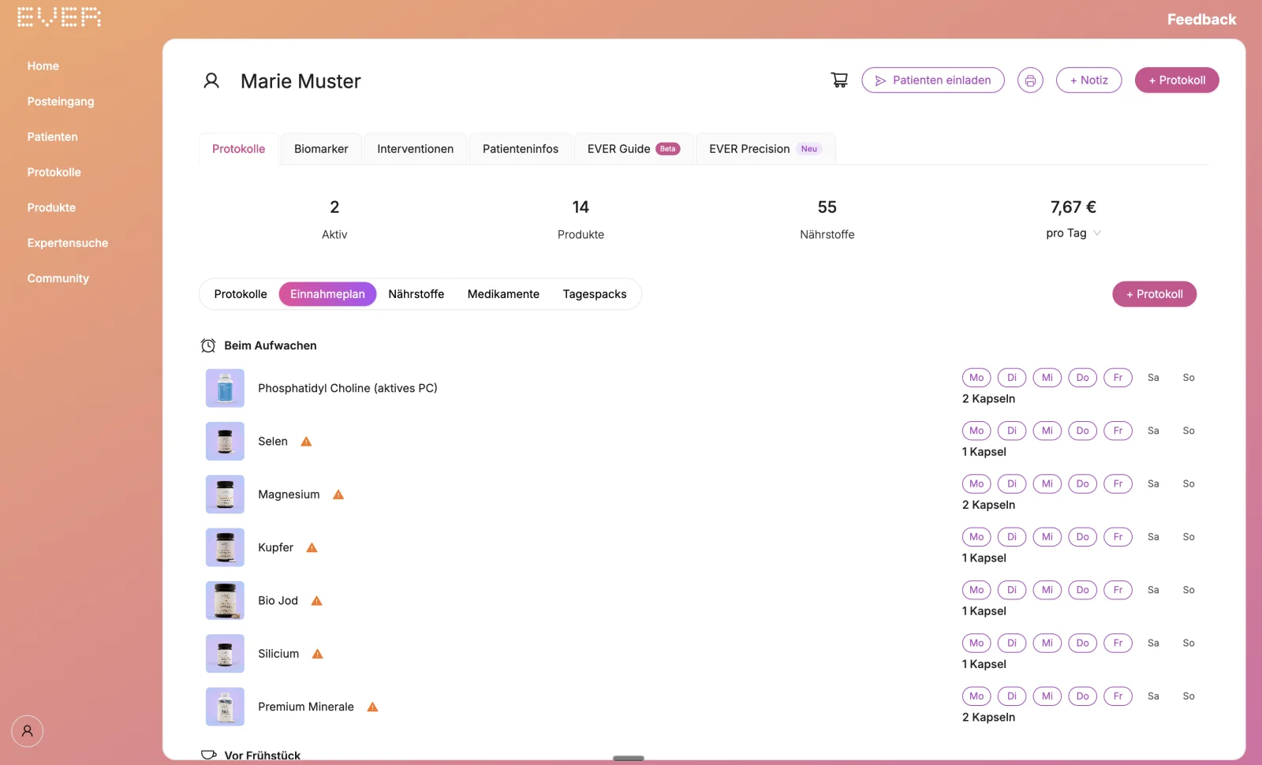Click the warning icon next to Selen
The image size is (1262, 765).
point(307,442)
